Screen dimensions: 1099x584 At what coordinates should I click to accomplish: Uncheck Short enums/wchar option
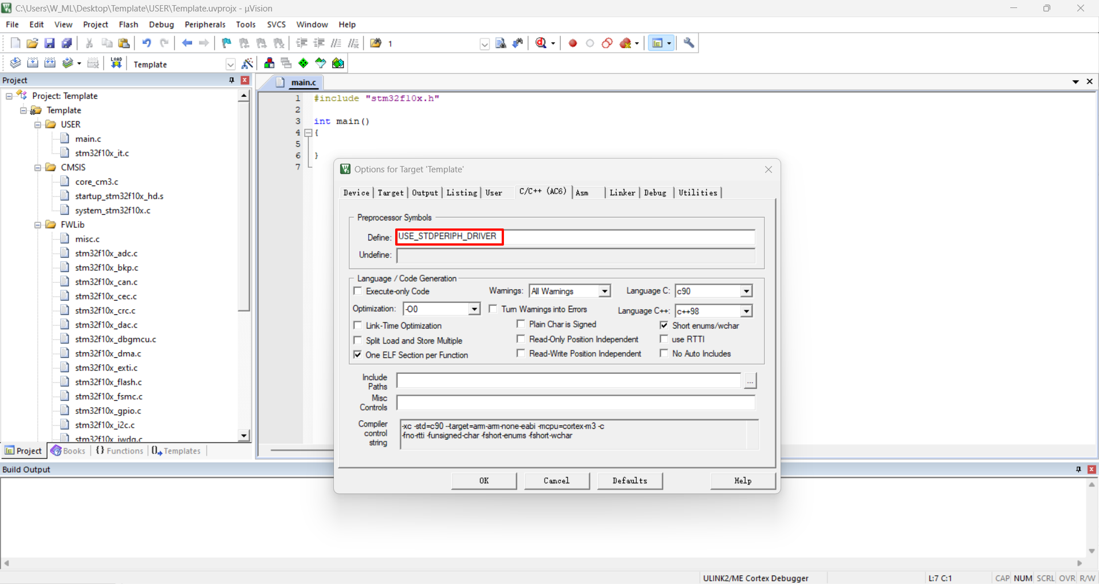(664, 325)
